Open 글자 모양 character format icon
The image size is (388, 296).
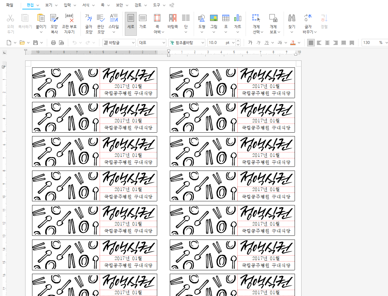(89, 18)
